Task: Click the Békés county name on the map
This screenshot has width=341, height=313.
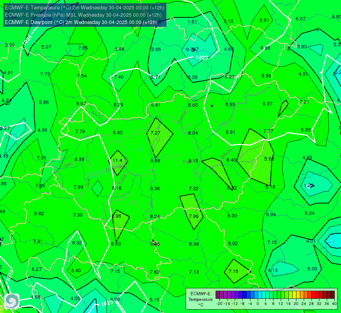Action: (226, 153)
